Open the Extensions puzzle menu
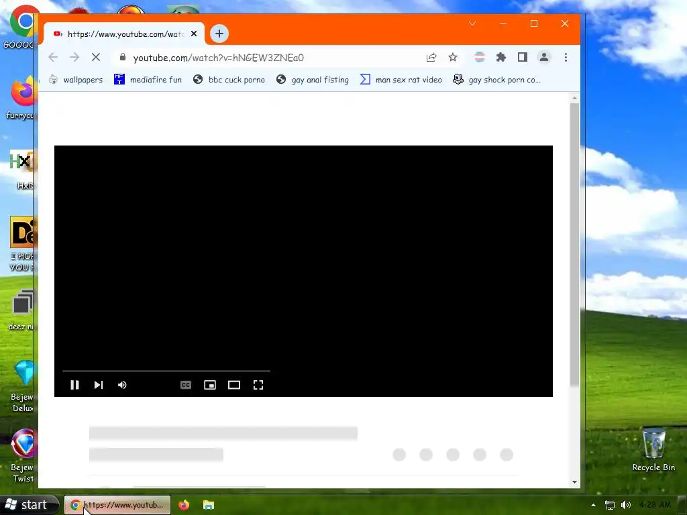 (500, 58)
